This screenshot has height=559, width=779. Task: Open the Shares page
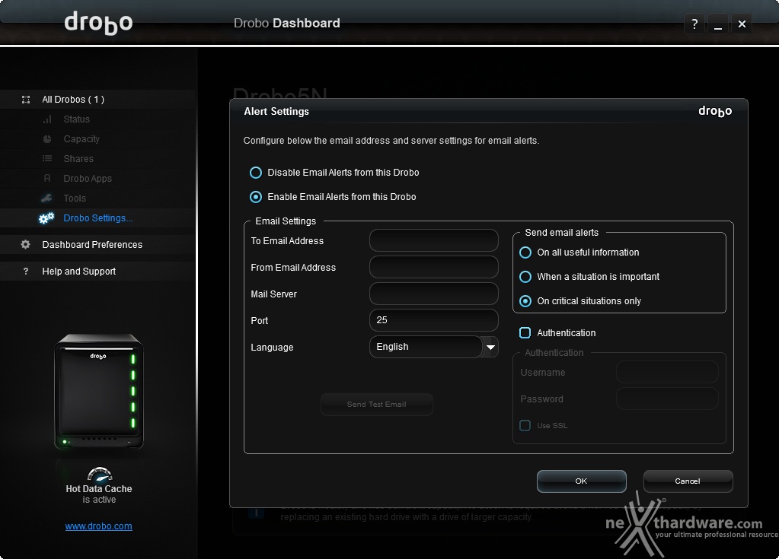coord(78,159)
